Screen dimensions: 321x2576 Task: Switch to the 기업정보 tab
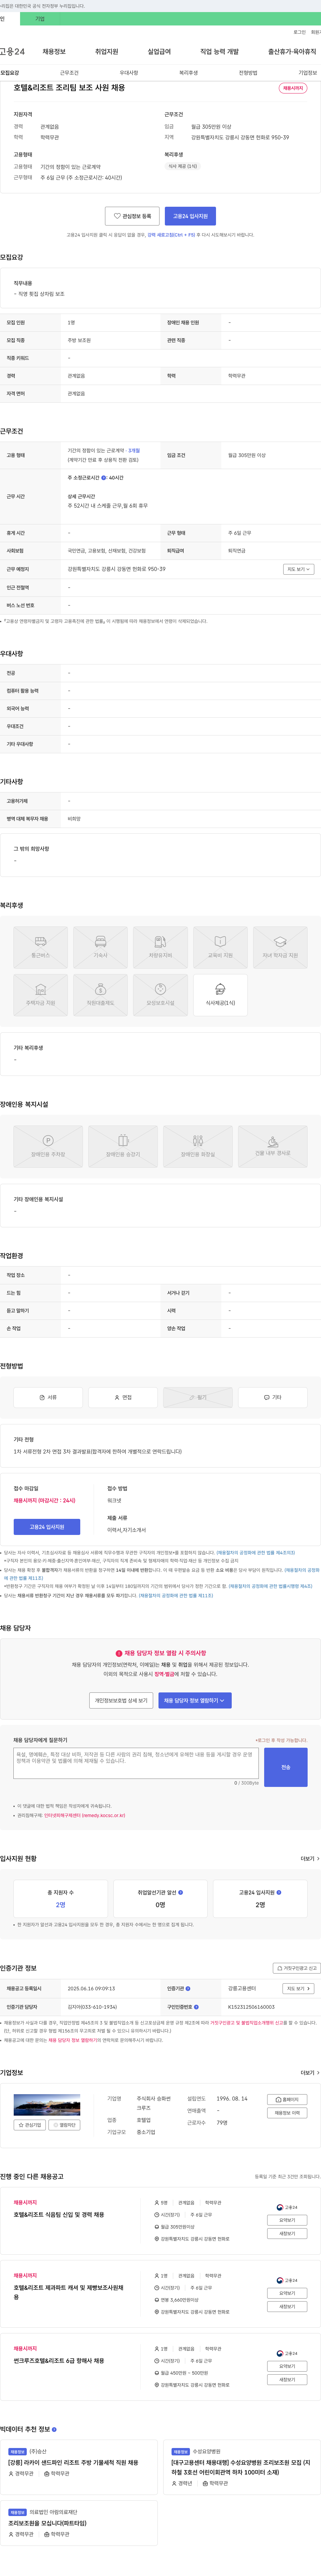(x=308, y=73)
